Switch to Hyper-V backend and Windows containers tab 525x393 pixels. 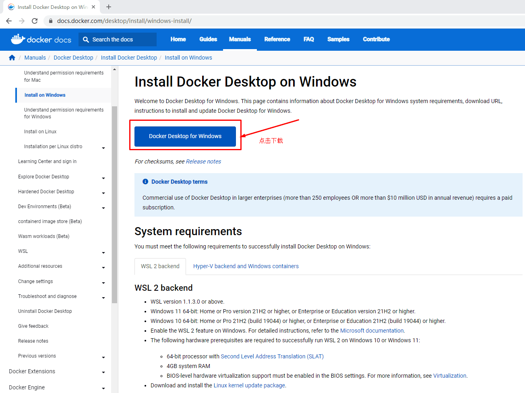pos(246,266)
